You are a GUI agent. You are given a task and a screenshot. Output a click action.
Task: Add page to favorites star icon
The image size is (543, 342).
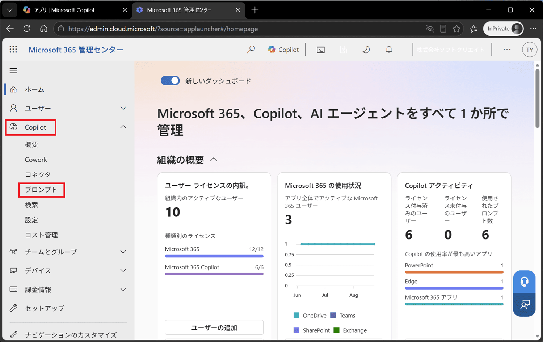coord(456,29)
